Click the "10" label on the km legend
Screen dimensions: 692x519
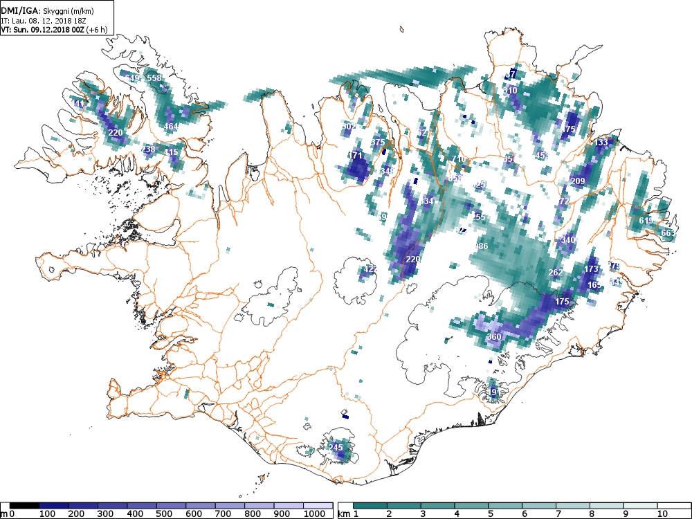coord(662,513)
